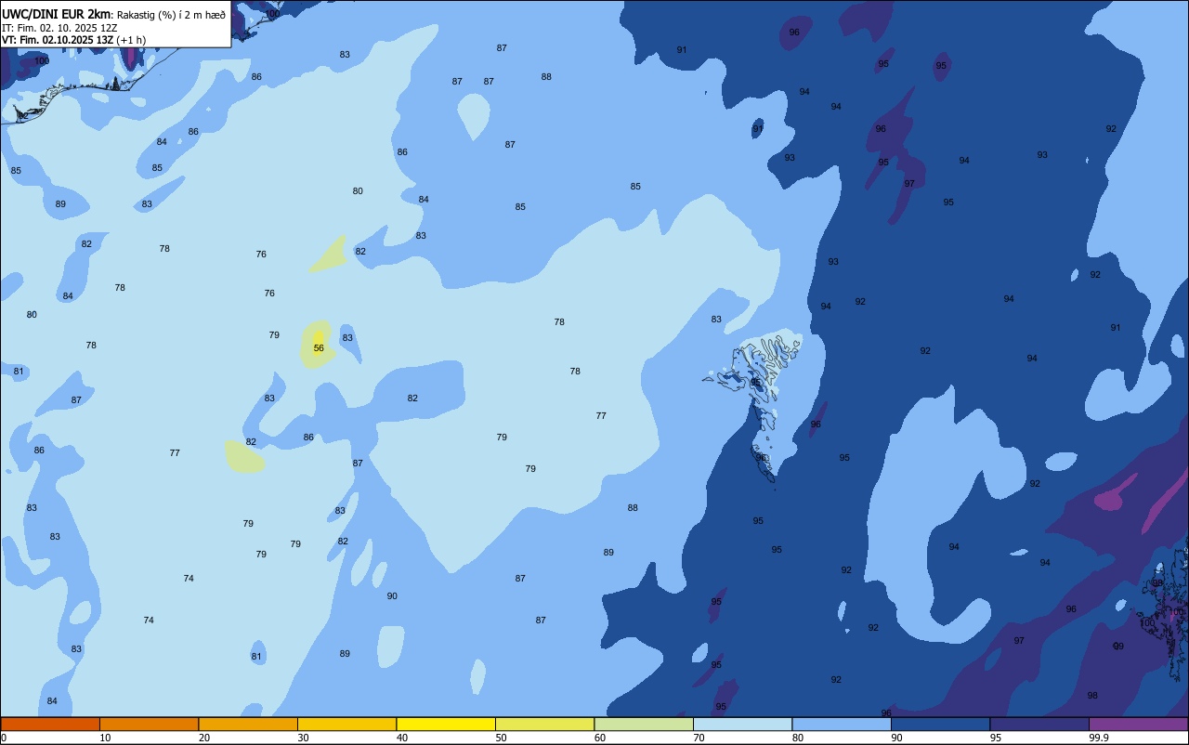Choose the 30–40 golden legend color band
The height and width of the screenshot is (745, 1189).
pos(346,724)
